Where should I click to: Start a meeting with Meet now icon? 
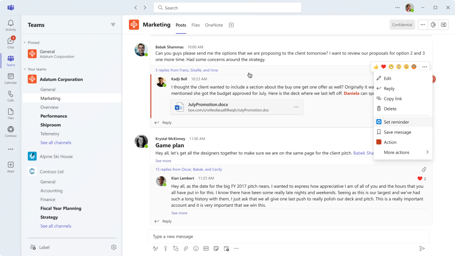(433, 25)
